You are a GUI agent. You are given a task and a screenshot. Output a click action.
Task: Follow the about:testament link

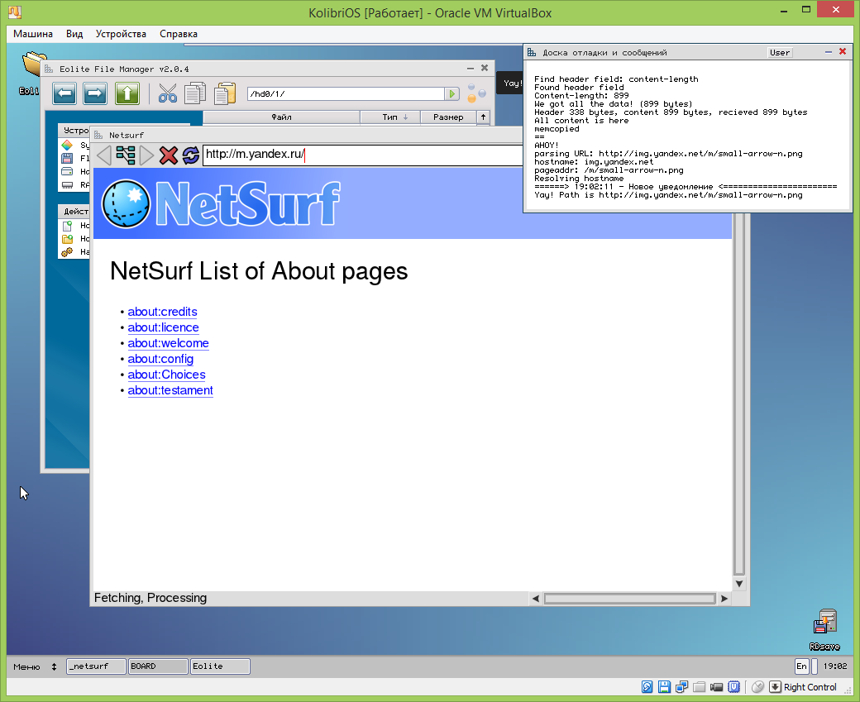(170, 390)
